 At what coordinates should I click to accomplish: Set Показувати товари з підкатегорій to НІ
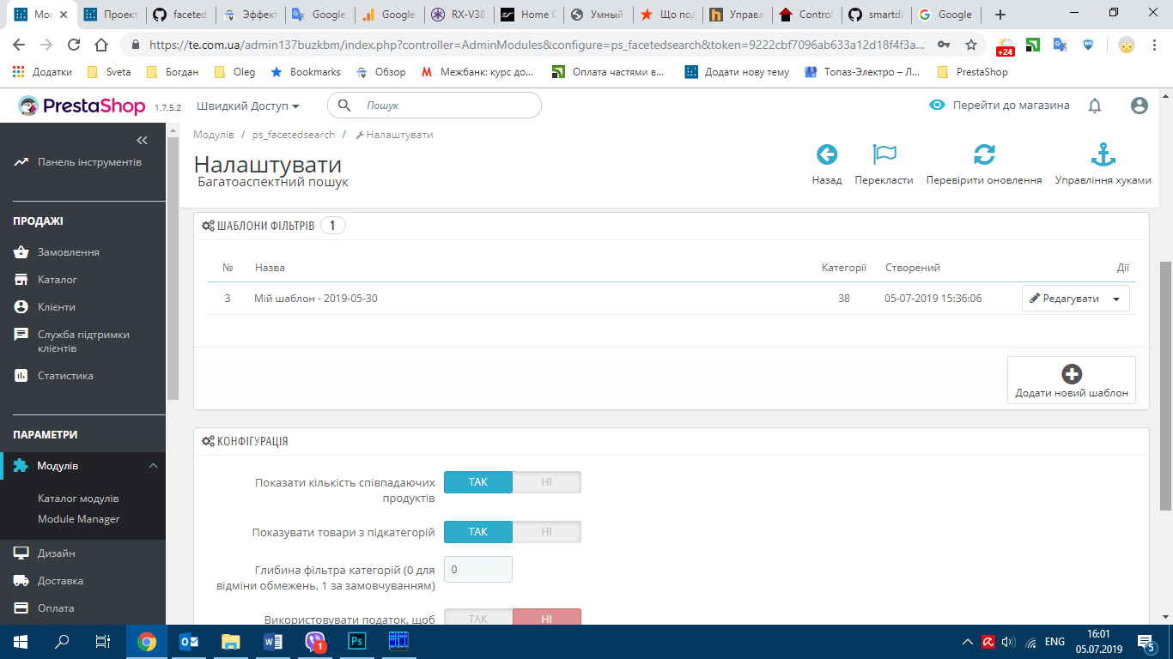point(547,532)
